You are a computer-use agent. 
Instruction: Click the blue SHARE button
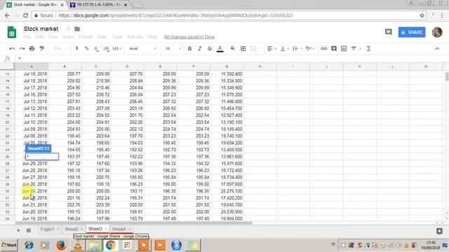tap(412, 32)
